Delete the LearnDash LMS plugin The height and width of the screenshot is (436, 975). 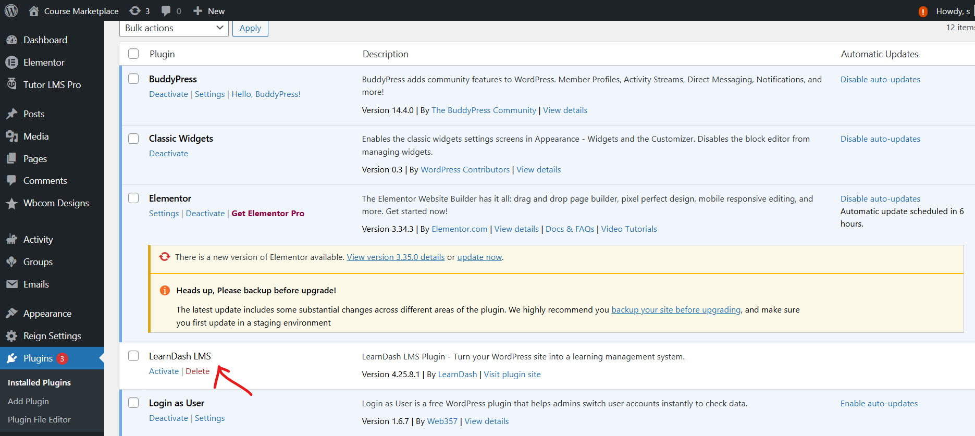(198, 371)
